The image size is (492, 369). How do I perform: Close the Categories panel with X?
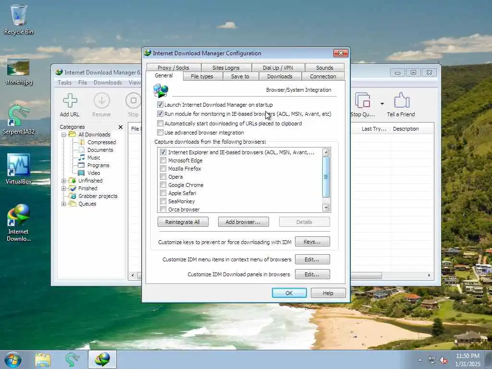coord(121,127)
